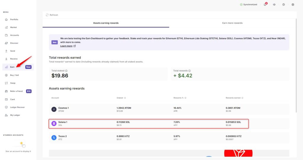Open the notifications bell icon
303x160 pixels.
tap(265, 5)
